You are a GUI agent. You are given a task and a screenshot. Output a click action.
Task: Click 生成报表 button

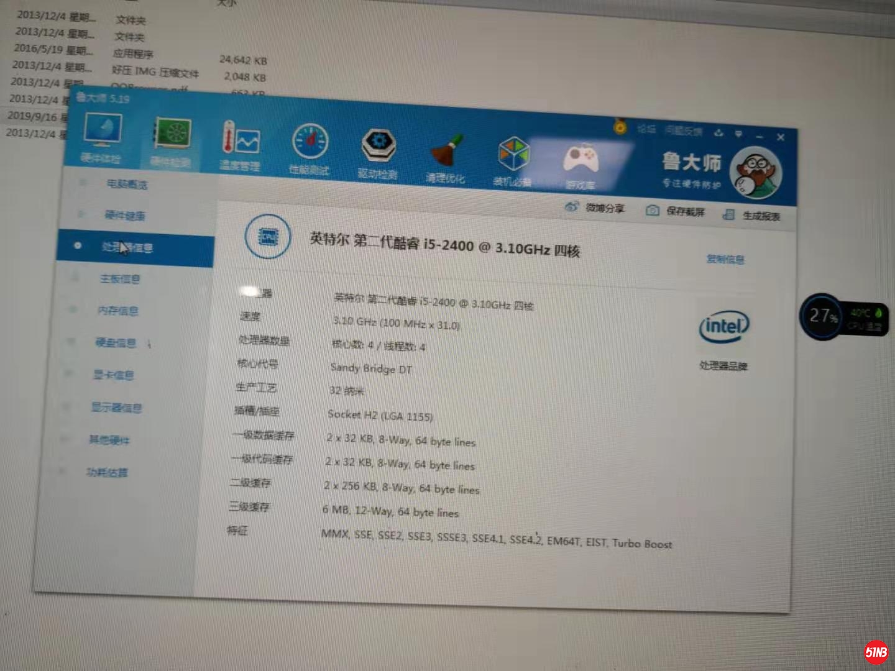752,216
